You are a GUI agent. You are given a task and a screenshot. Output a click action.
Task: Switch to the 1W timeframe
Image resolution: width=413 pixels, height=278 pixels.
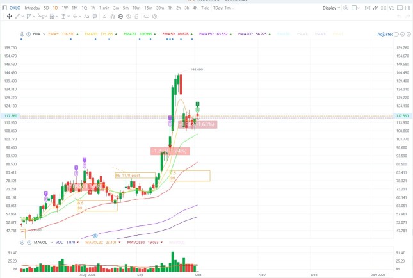65,8
